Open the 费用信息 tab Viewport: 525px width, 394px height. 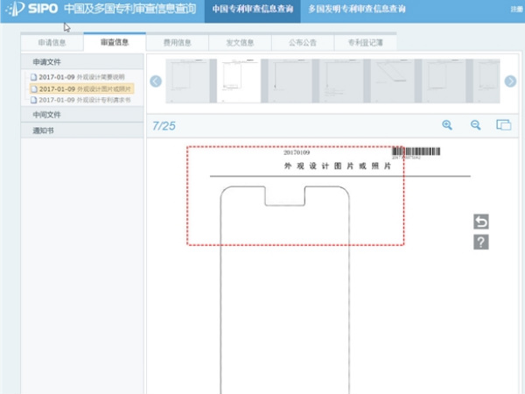point(177,43)
